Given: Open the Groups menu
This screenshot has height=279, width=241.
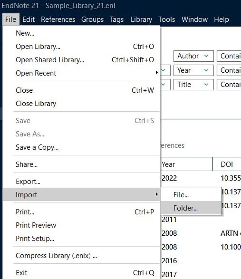Looking at the screenshot, I should (92, 19).
